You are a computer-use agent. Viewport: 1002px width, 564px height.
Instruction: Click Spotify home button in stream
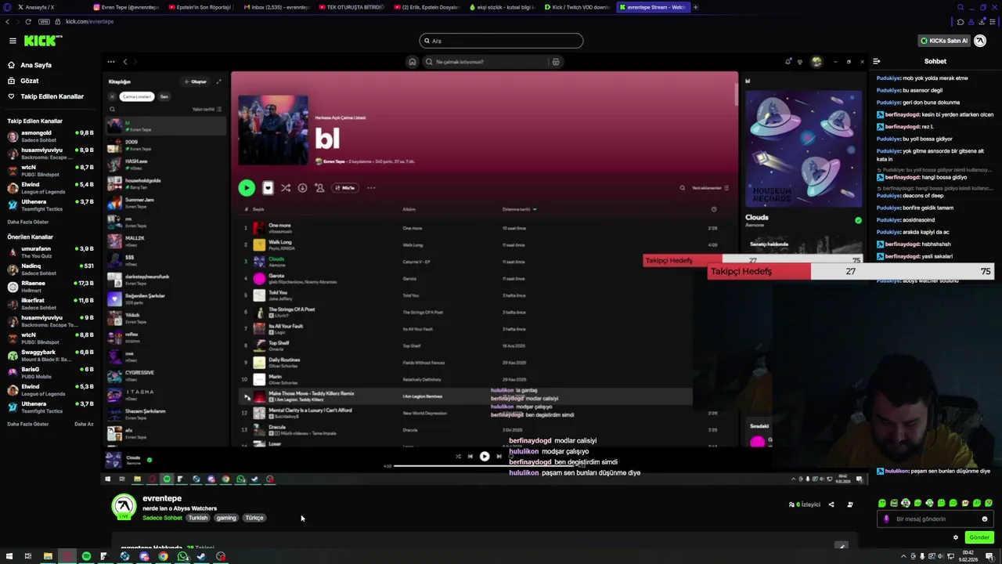(412, 62)
